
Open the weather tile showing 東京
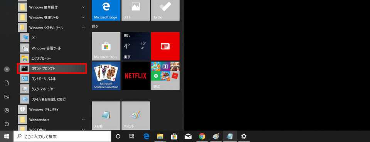pos(136,47)
